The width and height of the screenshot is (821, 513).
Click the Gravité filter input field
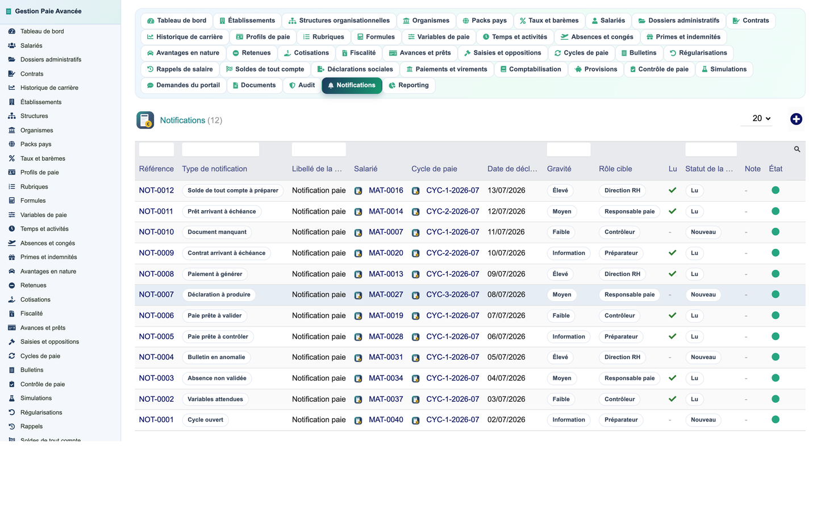[569, 149]
